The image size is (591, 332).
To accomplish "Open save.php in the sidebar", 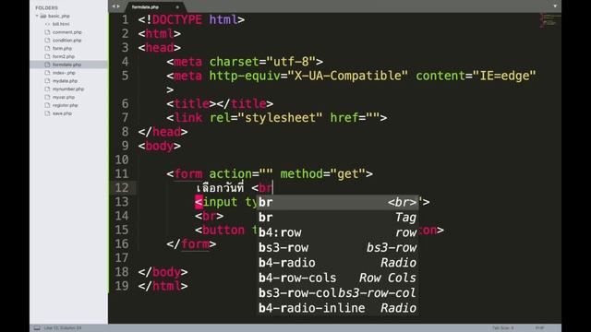I will coord(62,113).
